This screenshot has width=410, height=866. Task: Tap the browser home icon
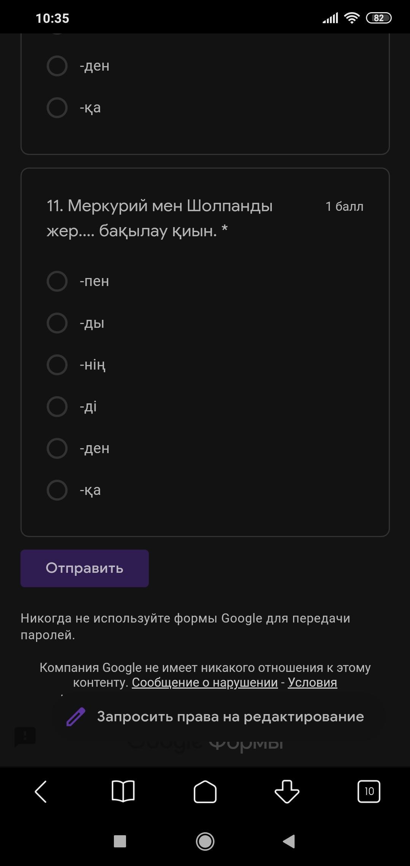click(205, 792)
